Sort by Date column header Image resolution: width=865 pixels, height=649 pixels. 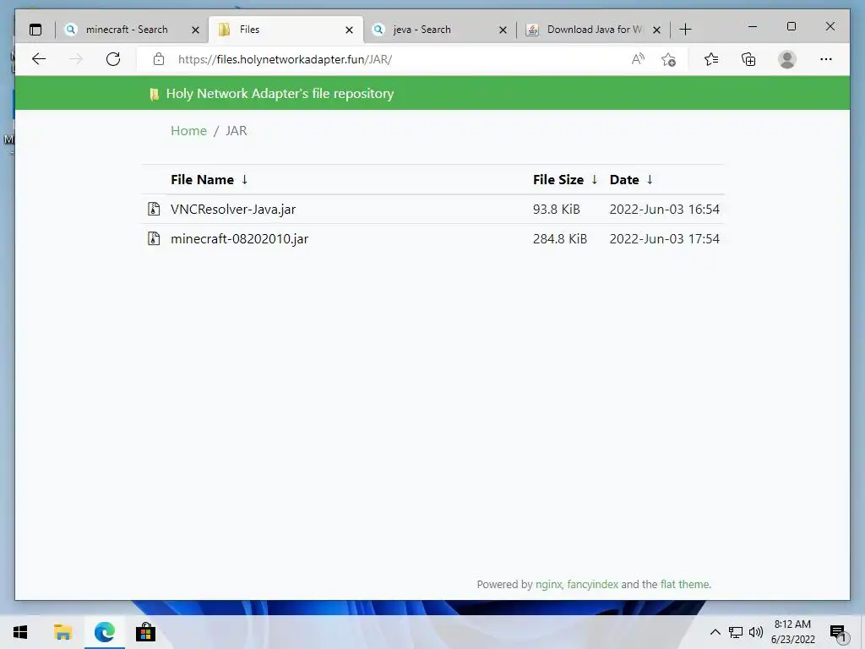point(624,180)
